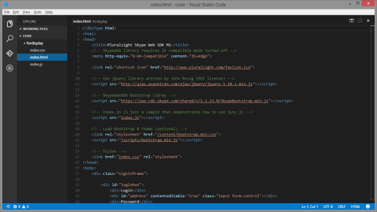
Task: Open the View menu
Action: click(x=26, y=12)
